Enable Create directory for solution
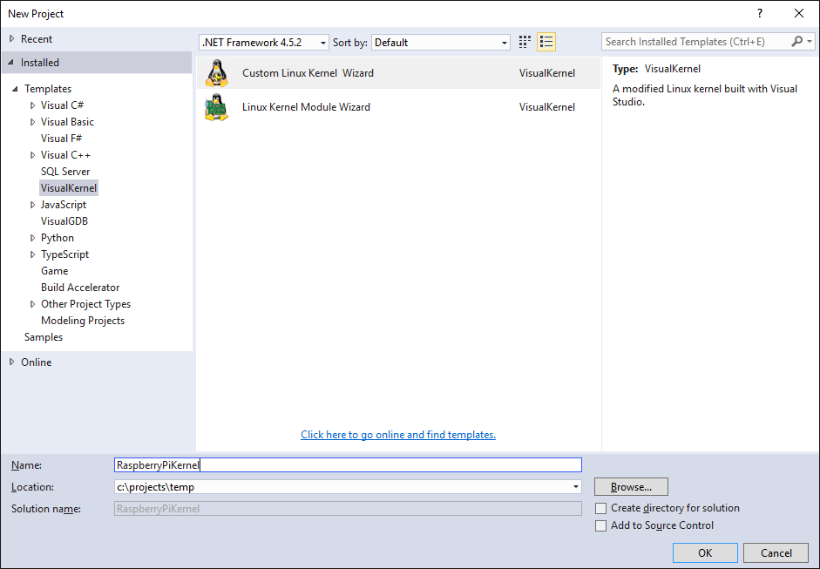The width and height of the screenshot is (820, 569). coord(601,508)
